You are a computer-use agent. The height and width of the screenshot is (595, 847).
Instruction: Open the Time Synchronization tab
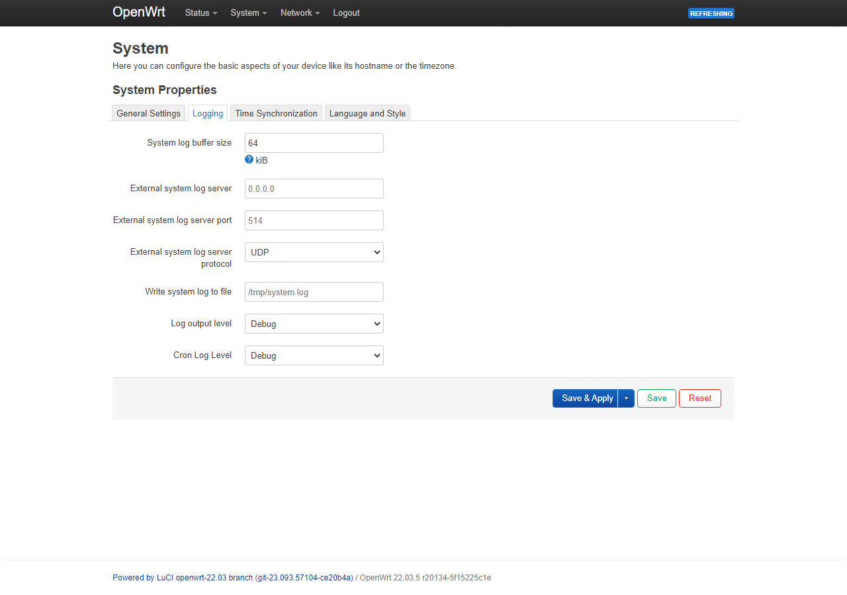[276, 113]
